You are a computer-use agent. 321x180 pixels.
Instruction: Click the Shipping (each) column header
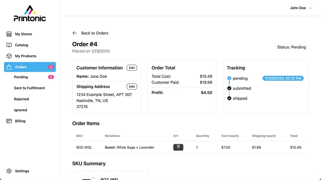(264, 136)
